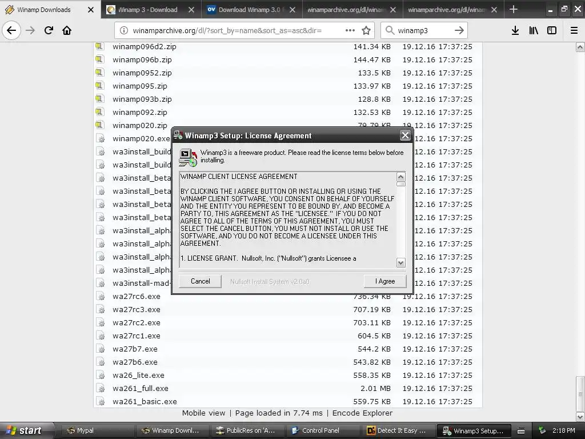This screenshot has height=439, width=585.
Task: Open the downloads panel
Action: tap(515, 30)
